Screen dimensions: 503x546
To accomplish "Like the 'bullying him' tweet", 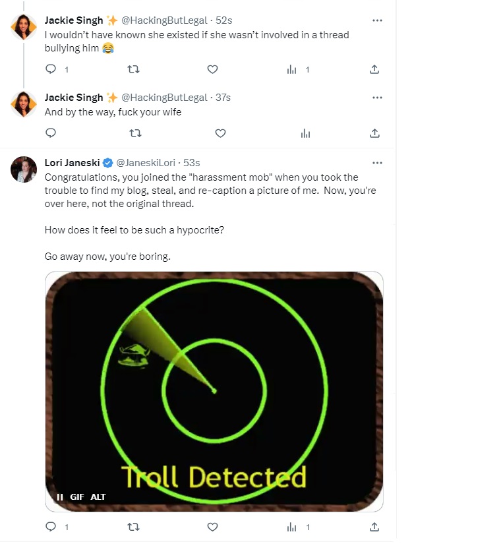I will tap(212, 69).
